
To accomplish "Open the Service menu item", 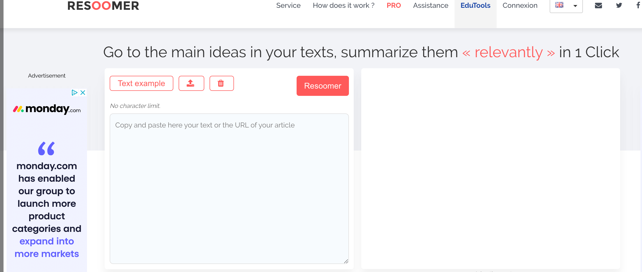I will coord(288,6).
